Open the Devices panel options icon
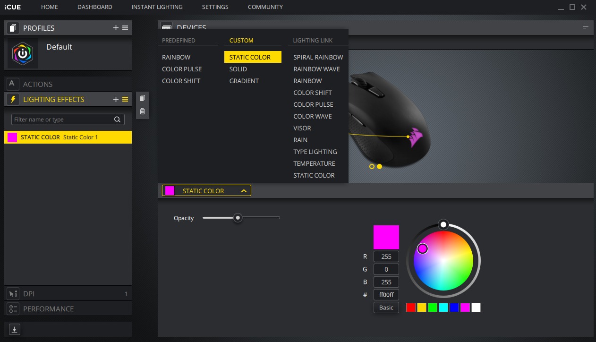The height and width of the screenshot is (342, 596). click(x=585, y=28)
